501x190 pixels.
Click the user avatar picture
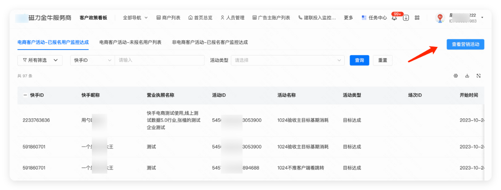[x=440, y=18]
